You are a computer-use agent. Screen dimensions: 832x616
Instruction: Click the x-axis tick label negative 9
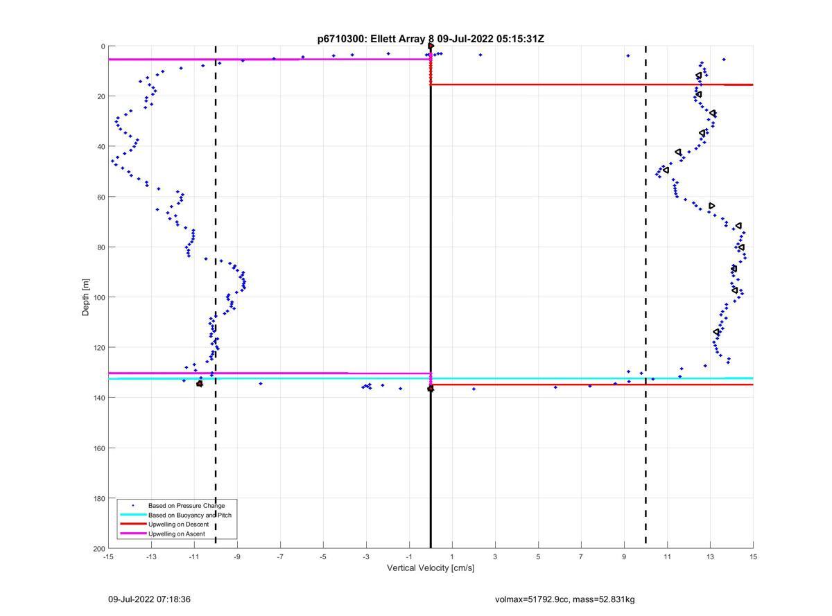coord(237,556)
